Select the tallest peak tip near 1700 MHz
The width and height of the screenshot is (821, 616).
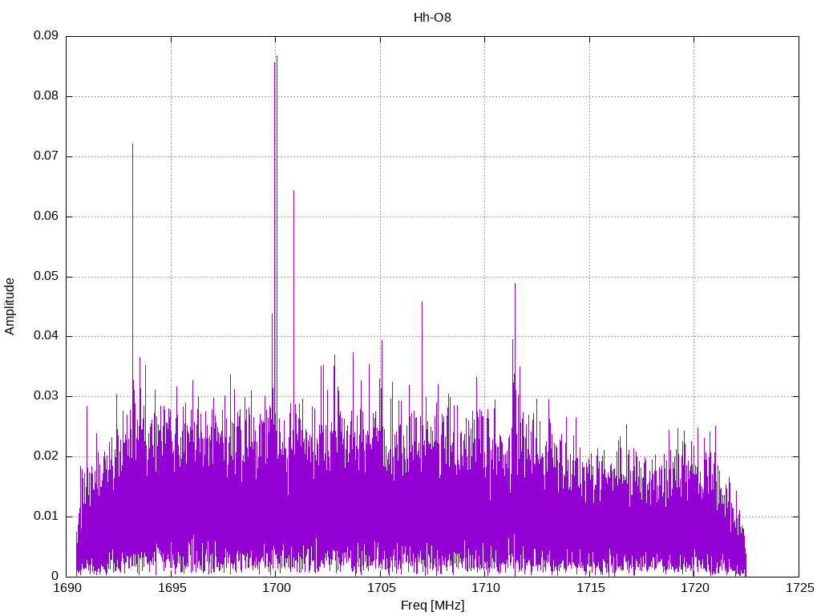pos(276,56)
